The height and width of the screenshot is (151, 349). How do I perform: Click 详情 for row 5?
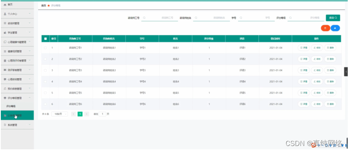303,93
